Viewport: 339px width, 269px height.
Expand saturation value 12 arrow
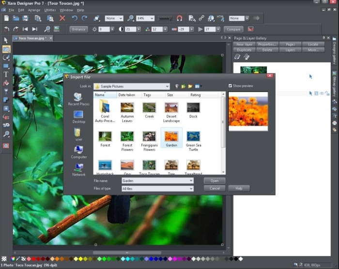tap(166, 29)
